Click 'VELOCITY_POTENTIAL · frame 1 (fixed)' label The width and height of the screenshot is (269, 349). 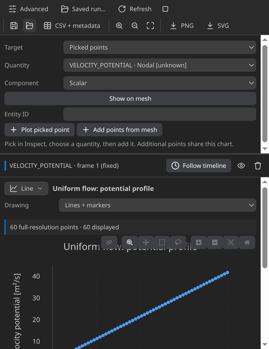(x=64, y=166)
